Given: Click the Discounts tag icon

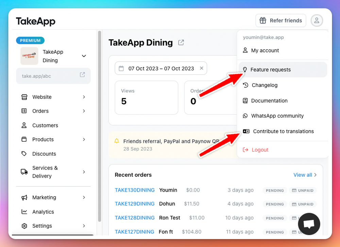Looking at the screenshot, I should coord(24,154).
